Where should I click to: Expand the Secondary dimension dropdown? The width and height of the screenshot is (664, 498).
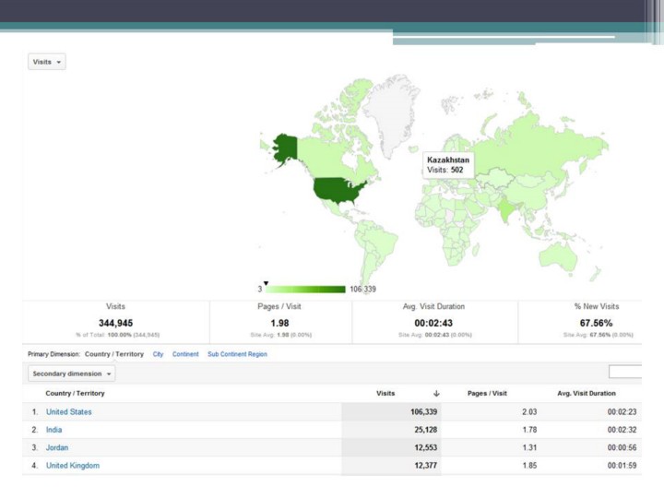72,373
